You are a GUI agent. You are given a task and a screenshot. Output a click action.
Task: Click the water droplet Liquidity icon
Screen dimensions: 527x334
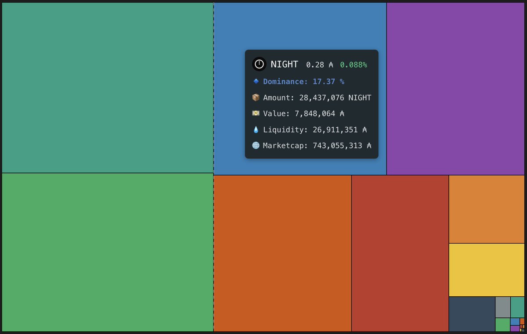(256, 129)
